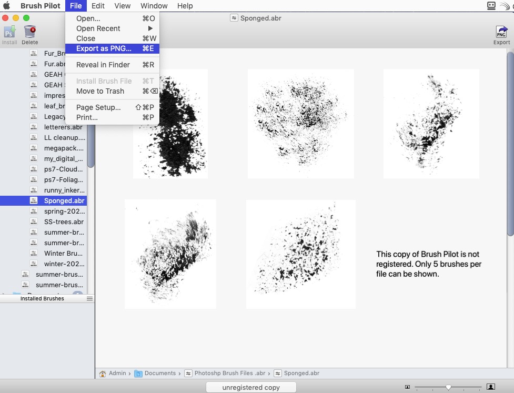Click file icon next to Winter Bru...
Screen dimensions: 514x393
click(x=34, y=253)
